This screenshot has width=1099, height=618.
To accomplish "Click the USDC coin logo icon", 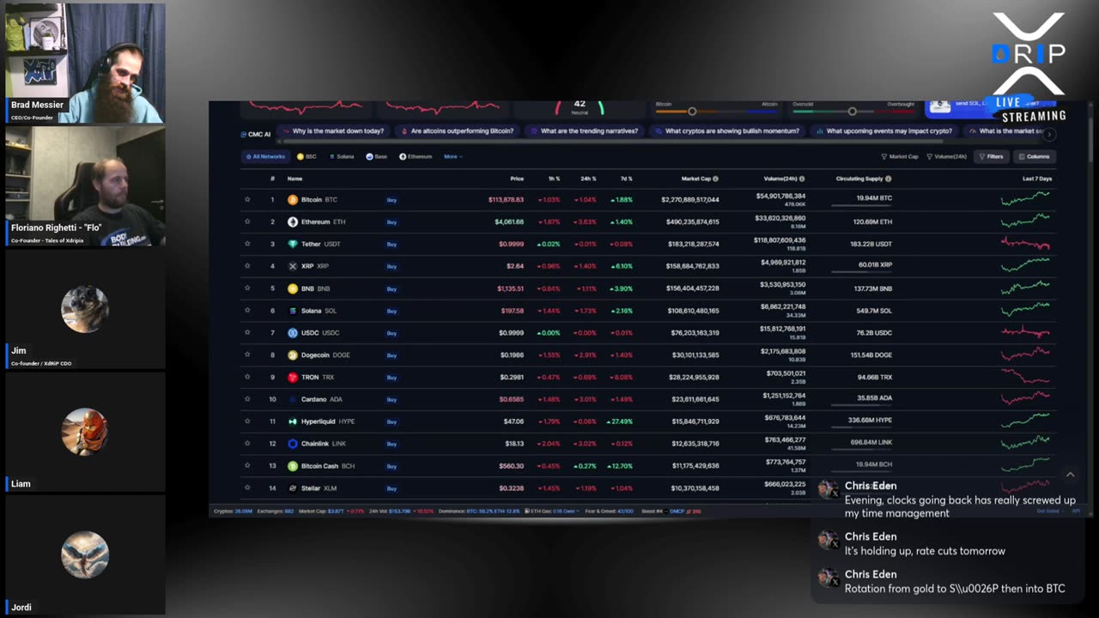I will point(293,333).
